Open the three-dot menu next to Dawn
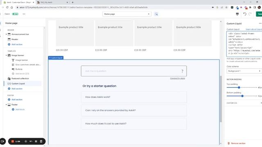This screenshot has width=262, height=147. pos(24,14)
